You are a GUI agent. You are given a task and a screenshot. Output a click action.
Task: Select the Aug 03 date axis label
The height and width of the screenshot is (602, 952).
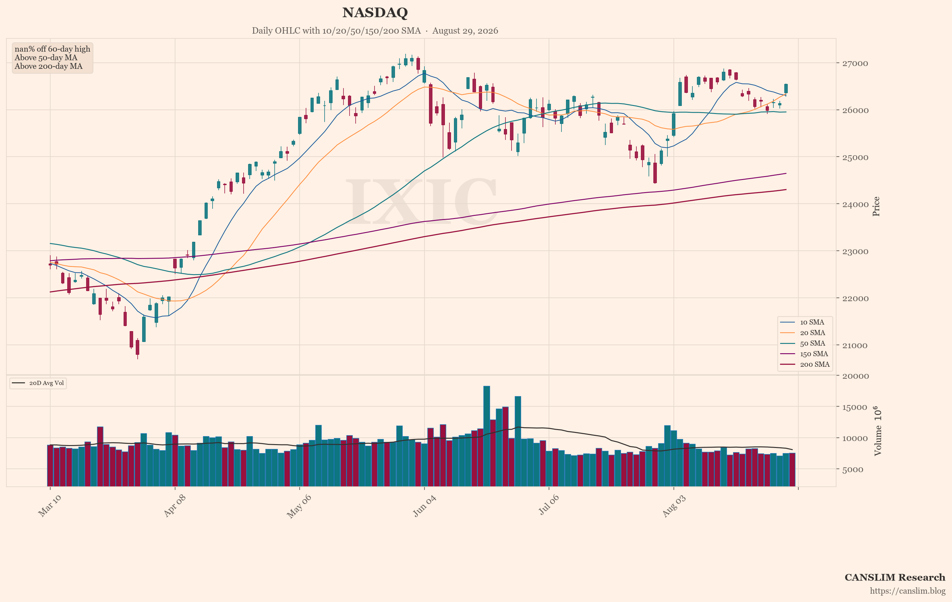(x=674, y=506)
